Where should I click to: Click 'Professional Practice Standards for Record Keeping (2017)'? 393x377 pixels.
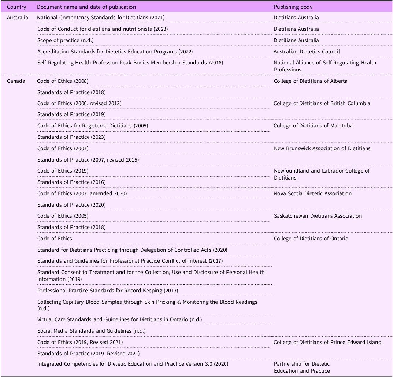[x=108, y=291]
